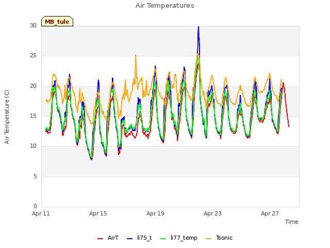Click the Tsonic legend label

tap(224, 238)
